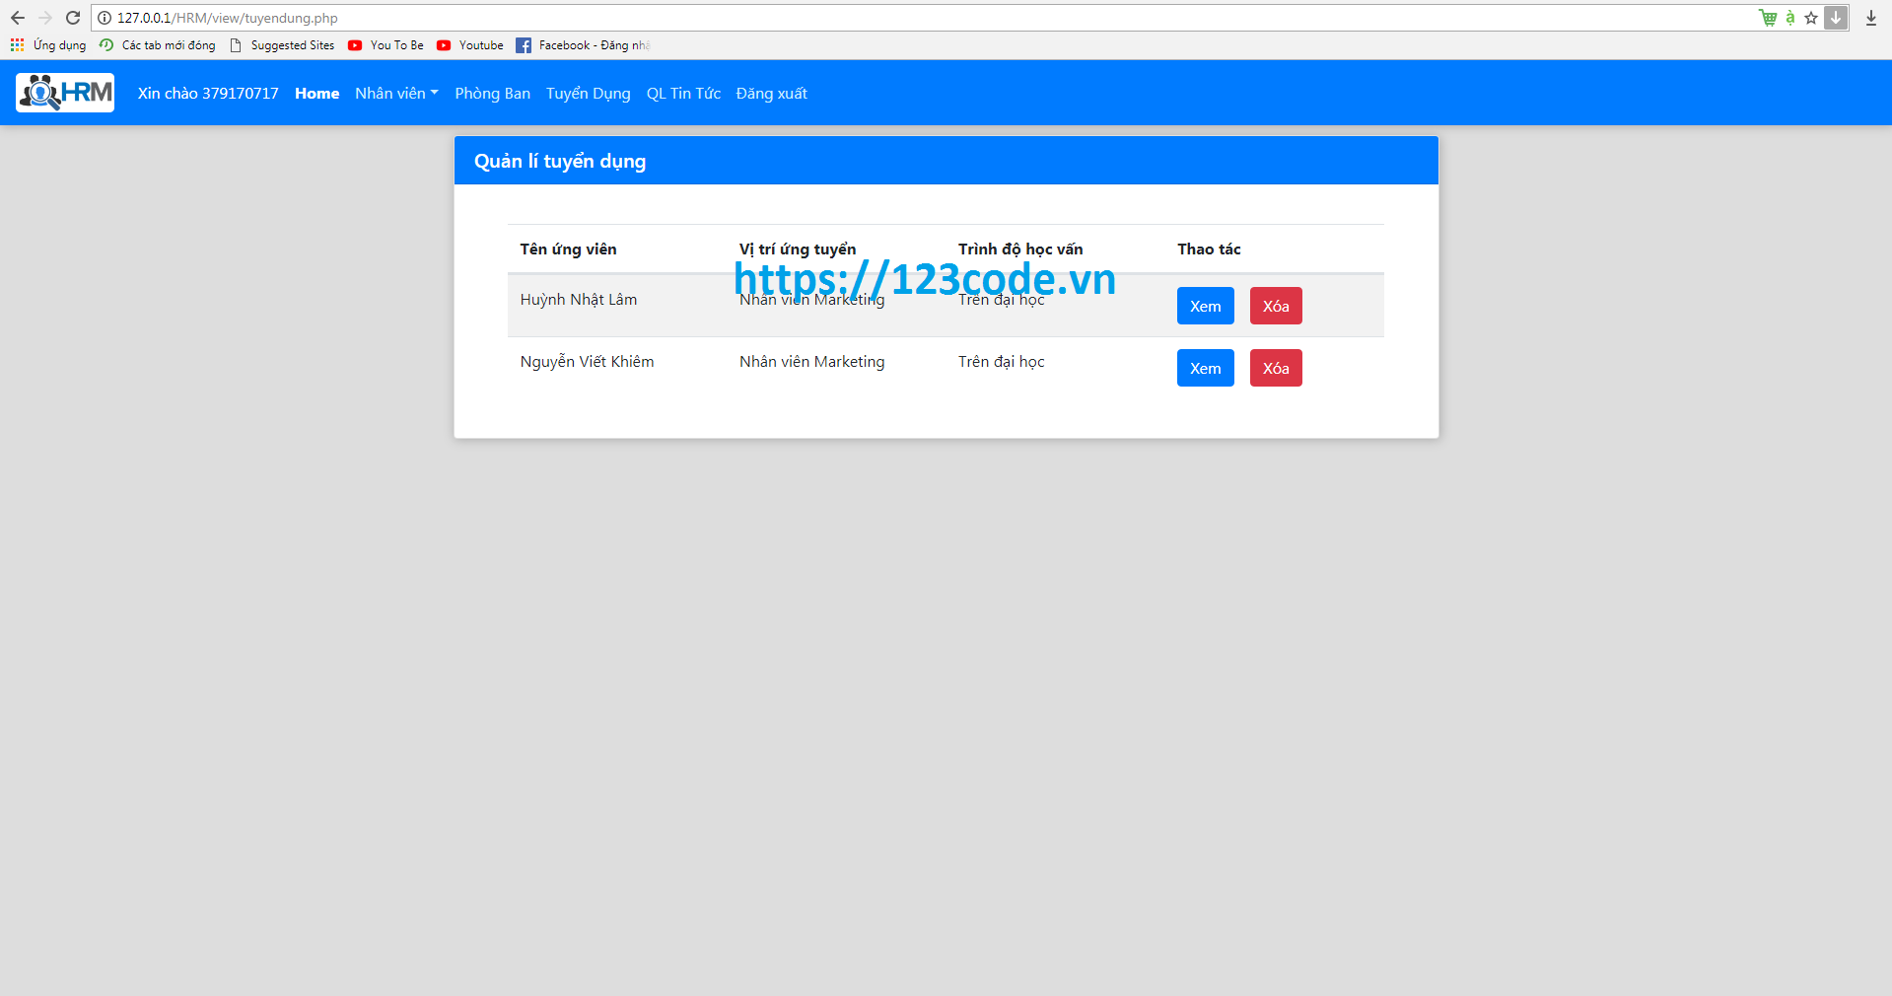
Task: Click the HRM logo in the navbar
Action: [x=64, y=92]
